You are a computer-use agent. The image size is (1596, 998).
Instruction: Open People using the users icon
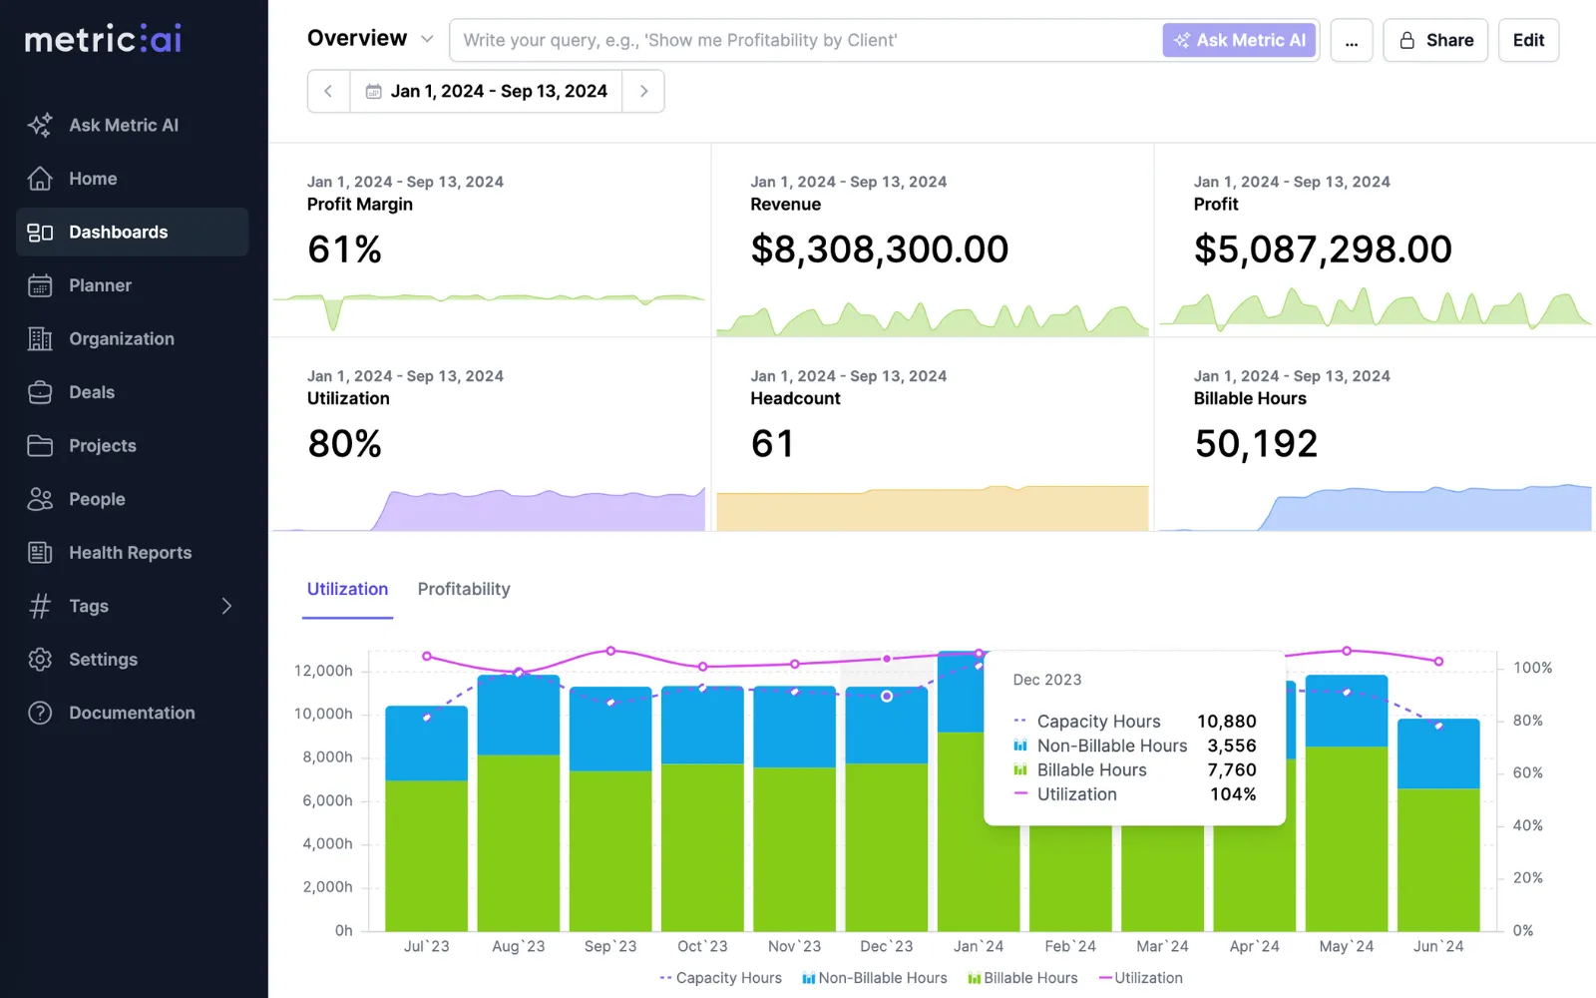click(x=40, y=499)
